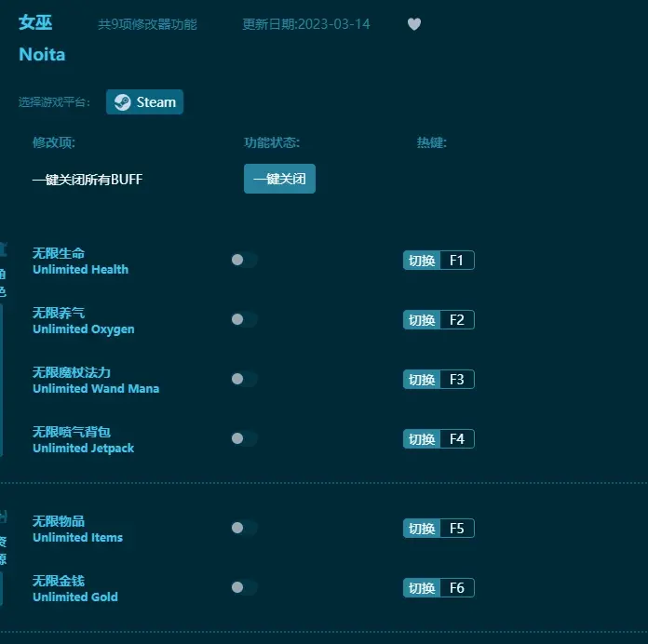Click the F1 hotkey field
The height and width of the screenshot is (644, 648).
click(x=456, y=261)
